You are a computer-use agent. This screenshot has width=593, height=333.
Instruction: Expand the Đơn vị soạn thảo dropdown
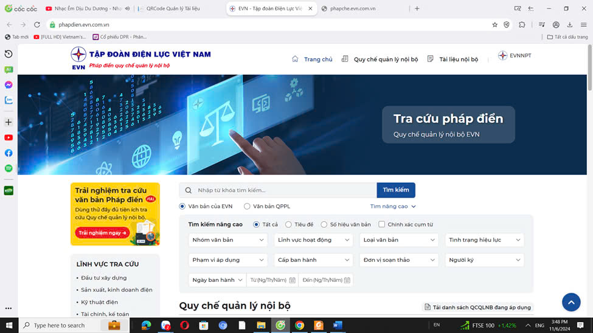click(x=398, y=260)
